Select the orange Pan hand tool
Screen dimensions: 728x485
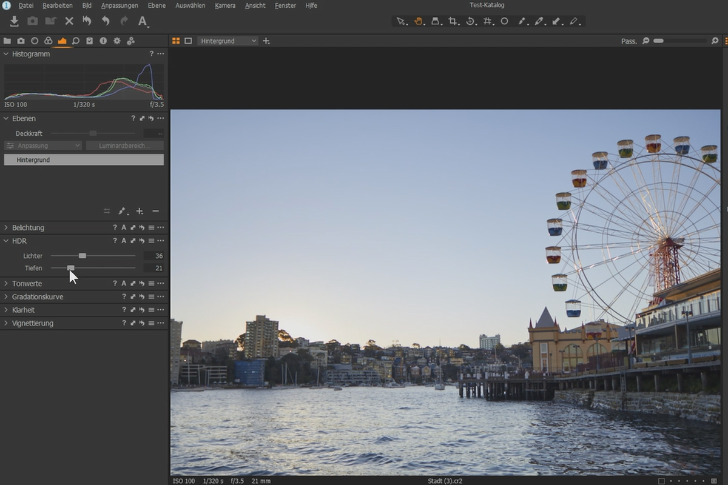pyautogui.click(x=419, y=21)
